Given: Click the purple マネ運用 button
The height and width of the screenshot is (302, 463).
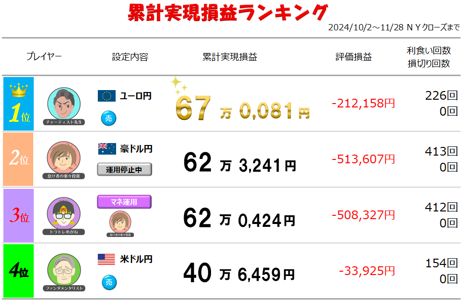Looking at the screenshot, I should click(124, 202).
